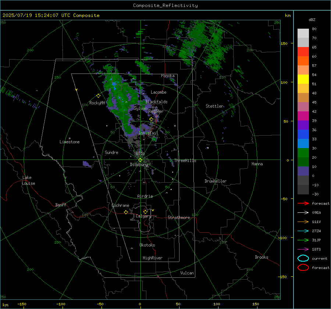Click the 80 dBZ light gray swatch

(303, 33)
